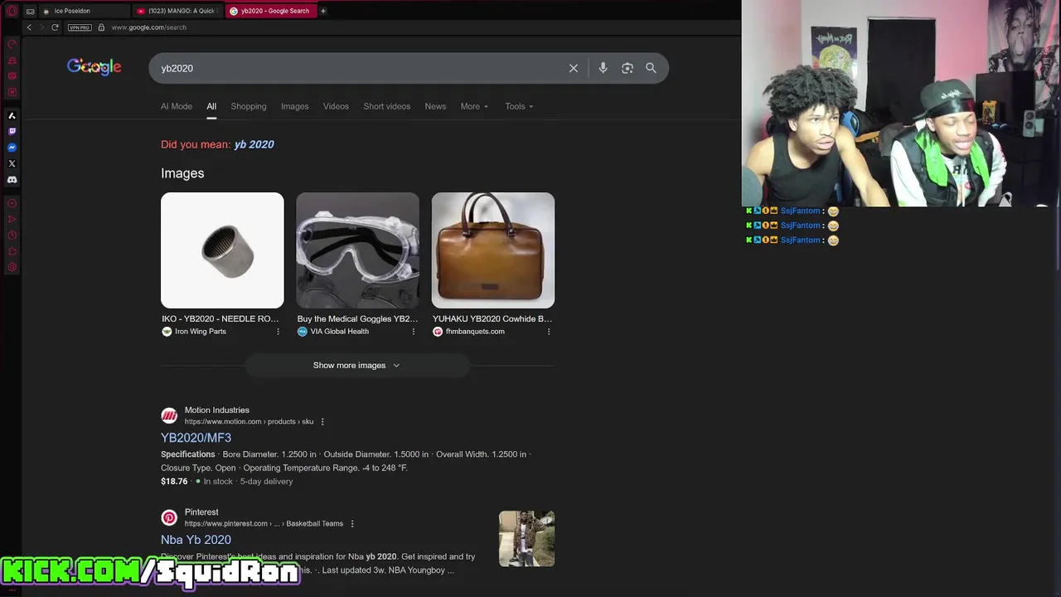Clear the search box with the X
This screenshot has height=597, width=1061.
pyautogui.click(x=574, y=68)
